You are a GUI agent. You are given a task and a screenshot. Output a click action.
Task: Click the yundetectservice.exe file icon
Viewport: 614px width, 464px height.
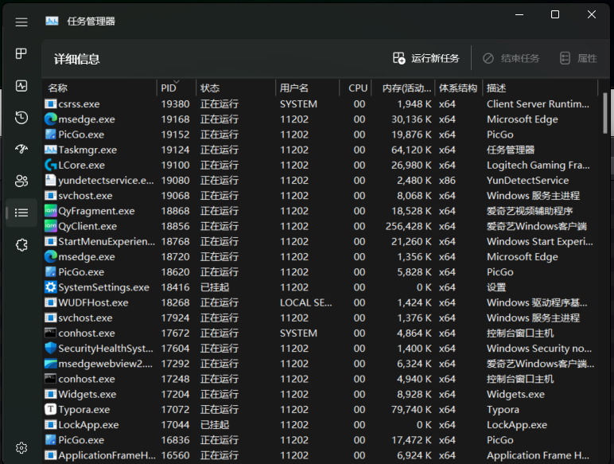coord(51,181)
